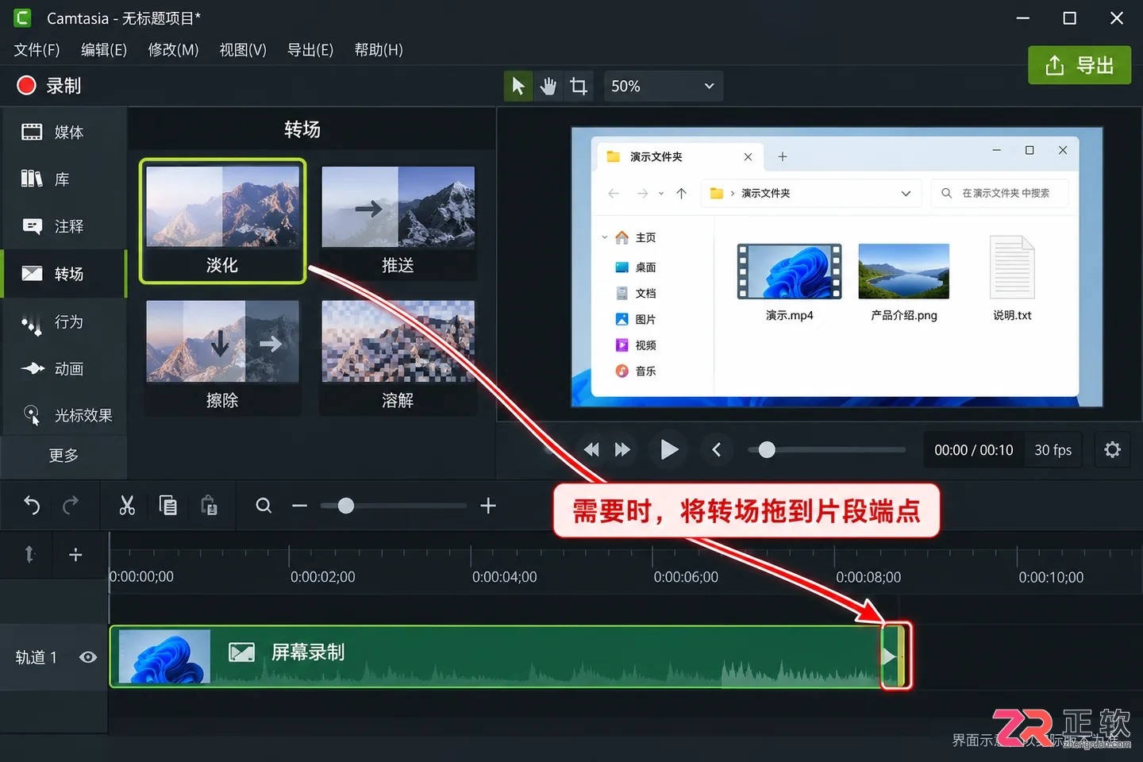Cut selection with scissors icon
The image size is (1143, 762).
coord(127,506)
